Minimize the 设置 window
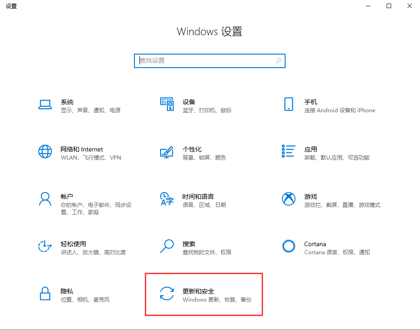Image resolution: width=420 pixels, height=330 pixels. [x=368, y=6]
